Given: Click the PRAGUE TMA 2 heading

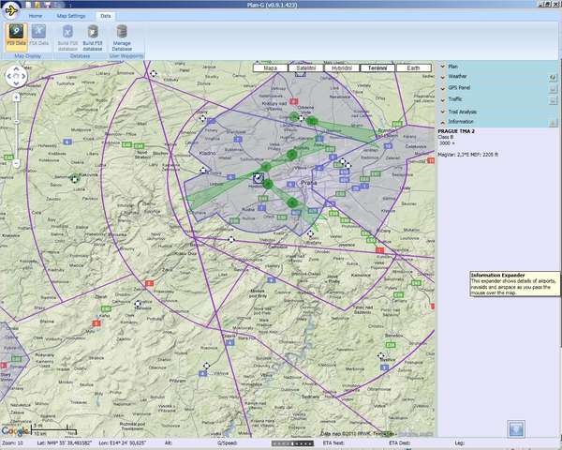Looking at the screenshot, I should point(456,131).
